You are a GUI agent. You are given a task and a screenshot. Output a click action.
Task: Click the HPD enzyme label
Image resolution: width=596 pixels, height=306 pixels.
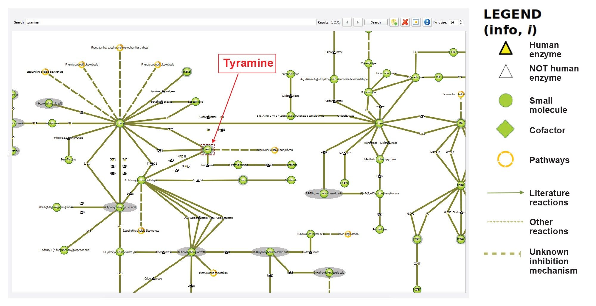pos(120,273)
